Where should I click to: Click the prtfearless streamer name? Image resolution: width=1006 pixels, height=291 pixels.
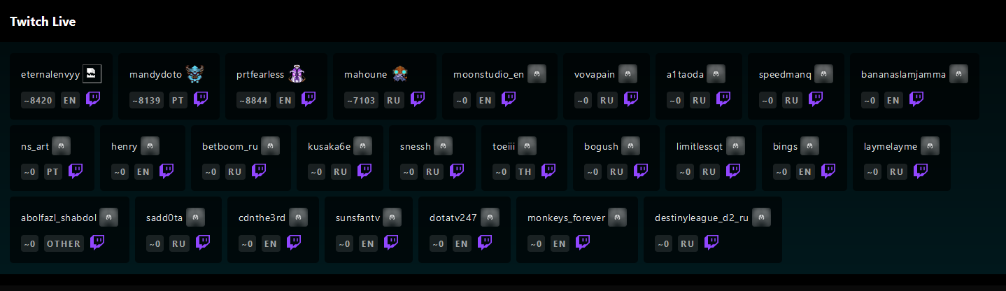point(262,74)
